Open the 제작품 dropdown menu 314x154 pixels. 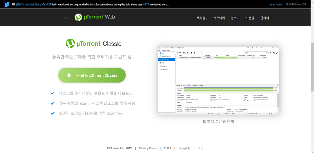pyautogui.click(x=202, y=18)
